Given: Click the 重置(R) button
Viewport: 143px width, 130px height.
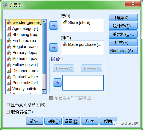Looking at the screenshot, I should click(x=71, y=121).
